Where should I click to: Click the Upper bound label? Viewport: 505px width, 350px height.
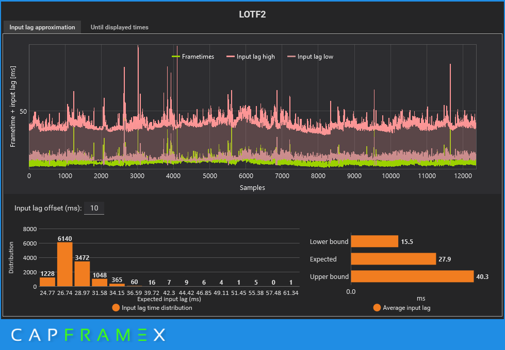pyautogui.click(x=329, y=277)
